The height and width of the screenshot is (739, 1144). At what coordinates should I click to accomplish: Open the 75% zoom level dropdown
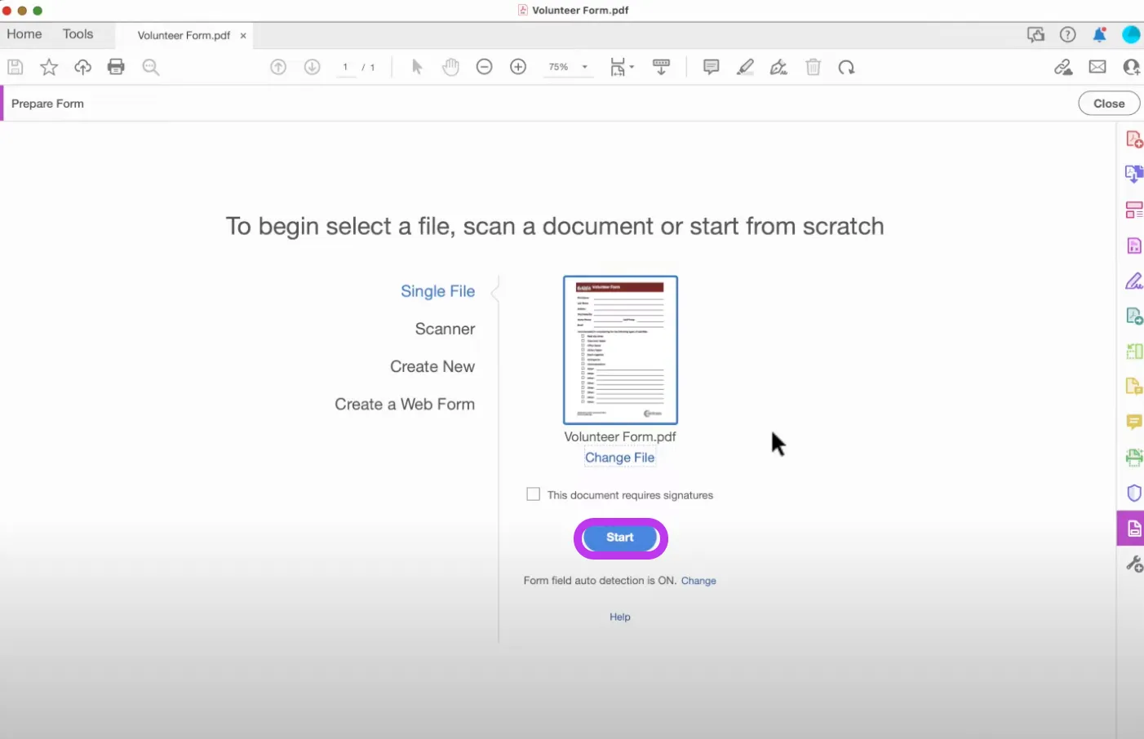click(568, 67)
